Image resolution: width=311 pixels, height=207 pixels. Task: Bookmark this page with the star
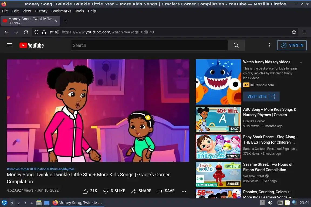[x=294, y=32]
